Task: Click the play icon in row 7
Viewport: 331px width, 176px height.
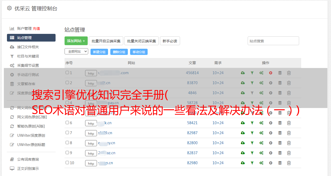Action: pos(271,133)
